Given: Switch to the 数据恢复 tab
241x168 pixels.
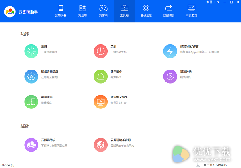Looking at the screenshot, I should coord(169,11).
